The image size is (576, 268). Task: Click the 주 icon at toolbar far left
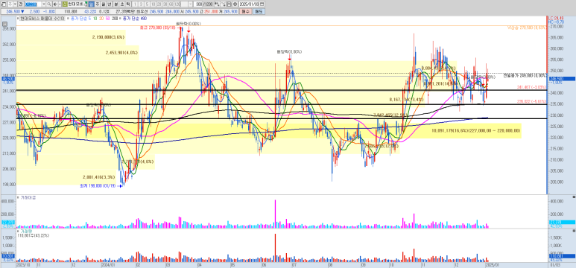(x=10, y=4)
